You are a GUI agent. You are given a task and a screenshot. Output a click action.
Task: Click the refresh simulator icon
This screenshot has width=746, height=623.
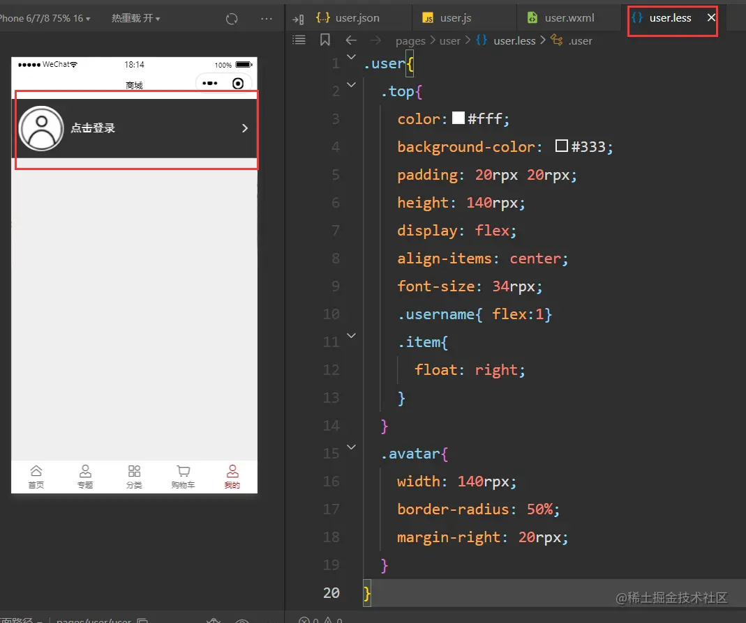click(x=232, y=19)
